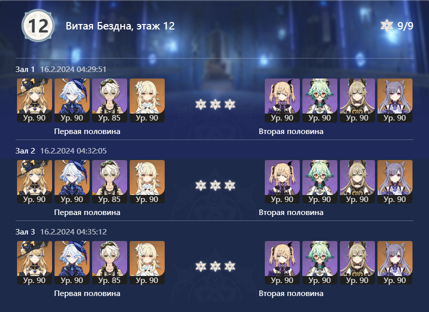Click Navia portrait in Зал 3 first half

35,262
